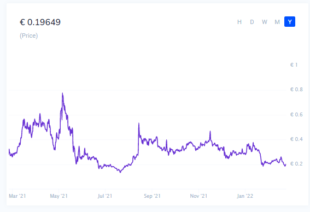310x212 pixels.
Task: Click the € 1 axis label
Action: click(x=294, y=65)
